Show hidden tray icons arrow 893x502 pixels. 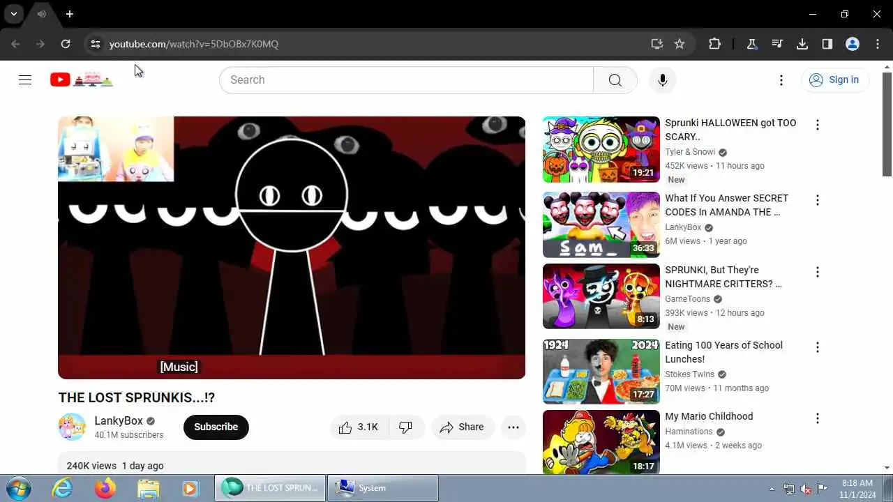click(772, 489)
